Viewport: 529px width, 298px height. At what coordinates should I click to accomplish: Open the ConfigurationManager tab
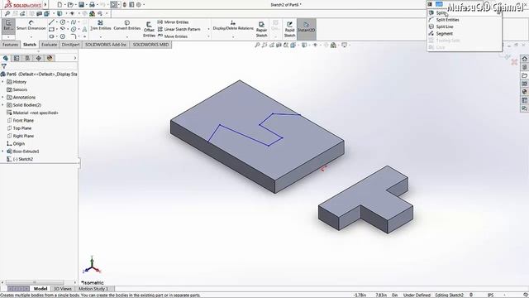(x=27, y=58)
